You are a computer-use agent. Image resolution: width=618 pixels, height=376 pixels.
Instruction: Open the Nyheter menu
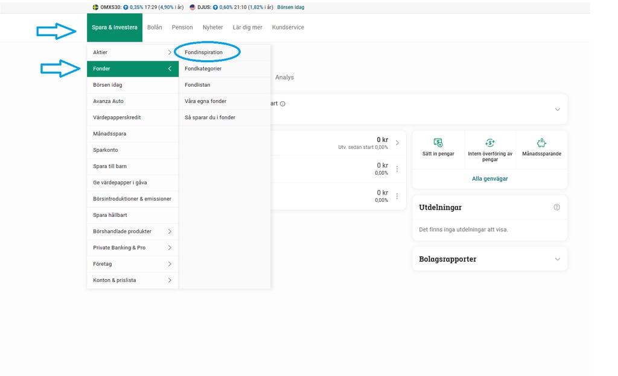(213, 27)
